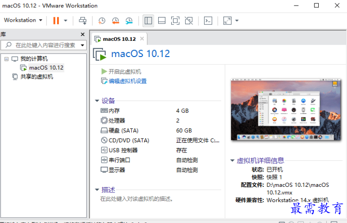Image resolution: width=347 pixels, height=223 pixels.
Task: Click the CD/DVD disc icon
Action: pyautogui.click(x=104, y=140)
